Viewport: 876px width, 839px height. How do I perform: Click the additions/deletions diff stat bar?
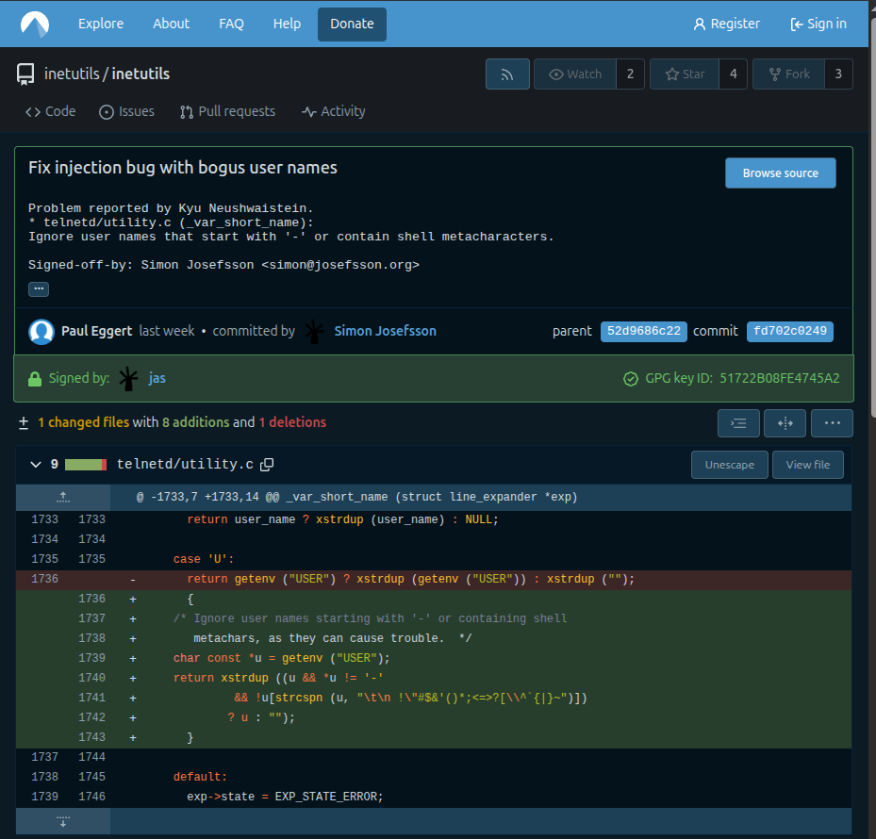point(86,465)
